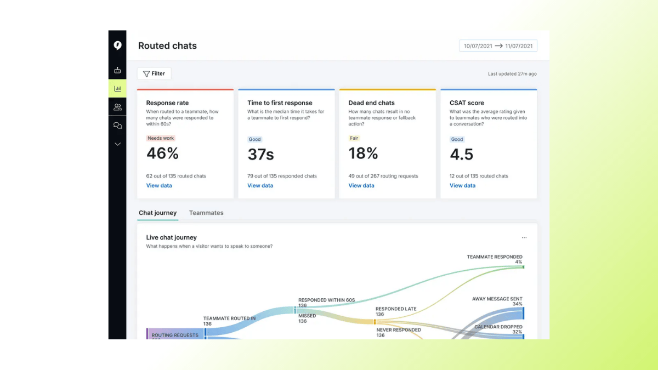Click the funnel icon on the Filter button
Image resolution: width=658 pixels, height=370 pixels.
146,73
